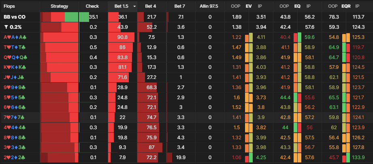This screenshot has width=373, height=164.
Task: Select the 2♥2♦2♣ flop cards
Action: (15, 156)
